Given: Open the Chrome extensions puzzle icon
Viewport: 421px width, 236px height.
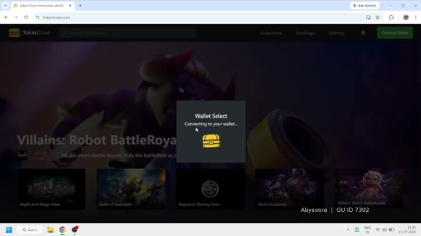Looking at the screenshot, I should [391, 17].
